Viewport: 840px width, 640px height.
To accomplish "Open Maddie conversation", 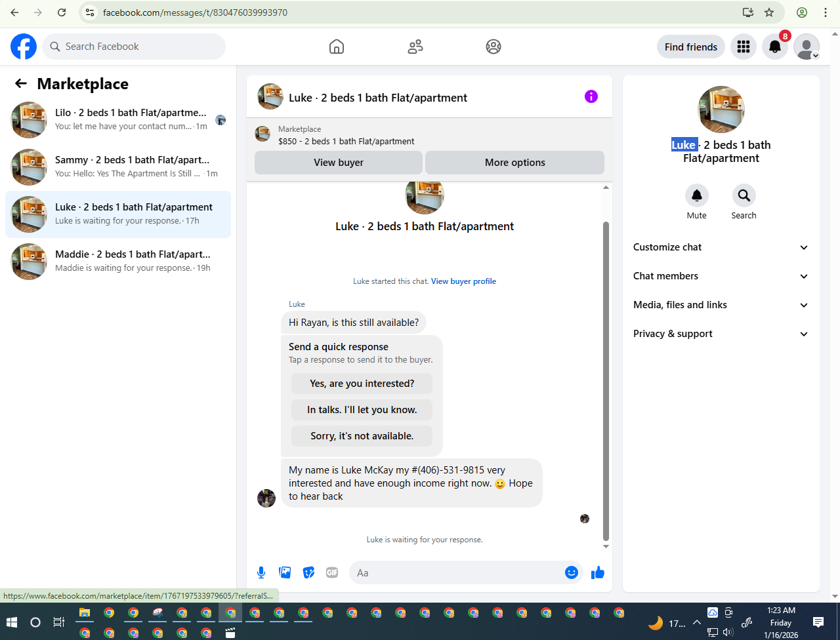I will click(118, 262).
